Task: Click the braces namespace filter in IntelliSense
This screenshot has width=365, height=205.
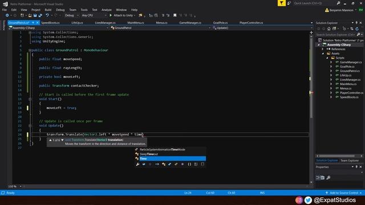Action: [189, 164]
